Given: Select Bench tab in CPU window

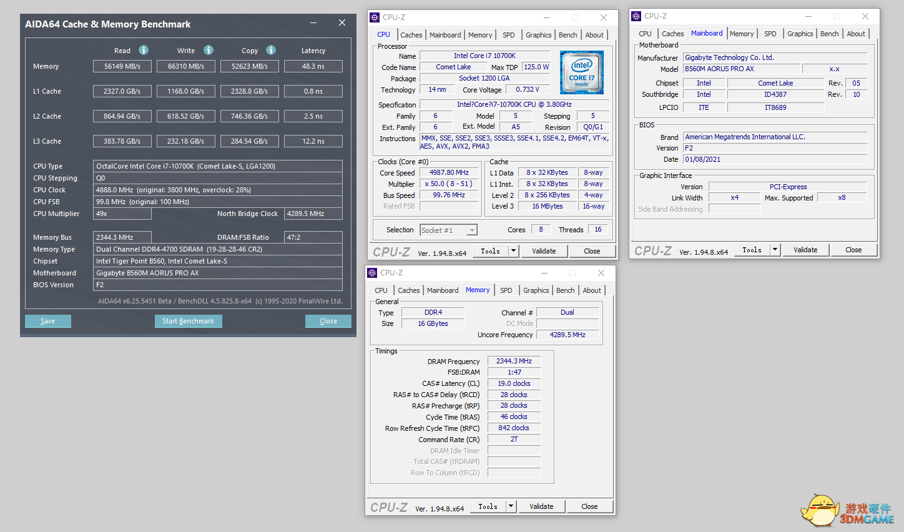Looking at the screenshot, I should pos(568,35).
